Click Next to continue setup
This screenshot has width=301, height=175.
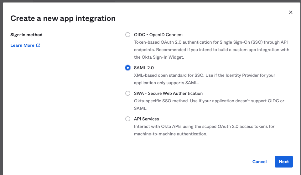[283, 162]
